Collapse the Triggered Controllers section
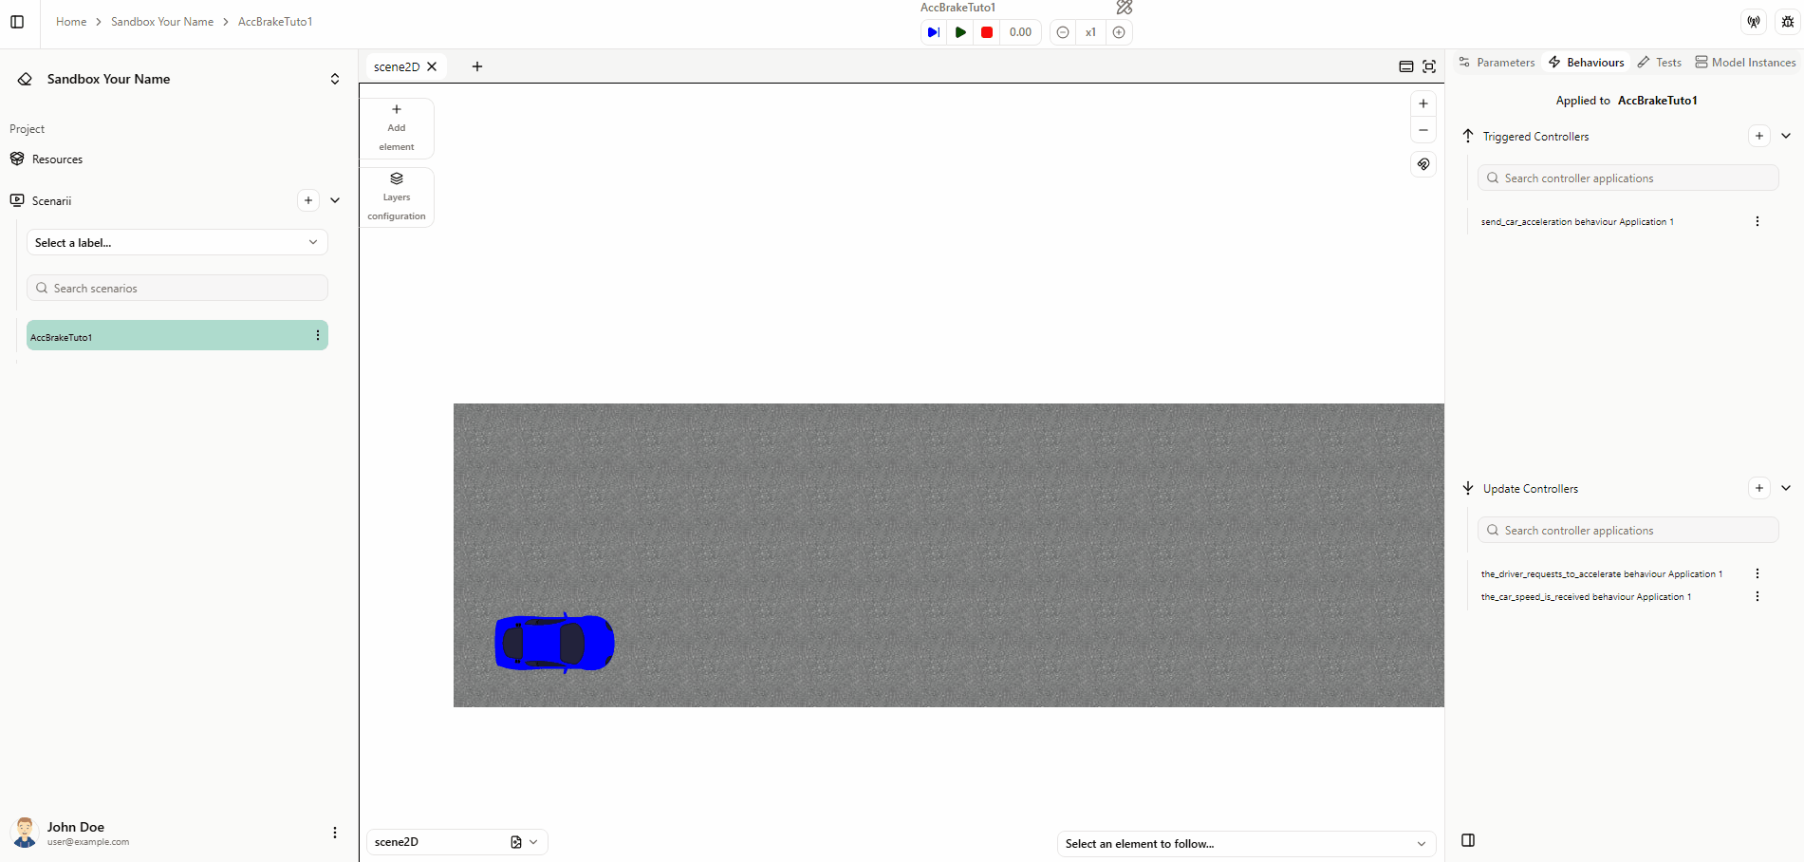Image resolution: width=1804 pixels, height=862 pixels. [x=1786, y=136]
